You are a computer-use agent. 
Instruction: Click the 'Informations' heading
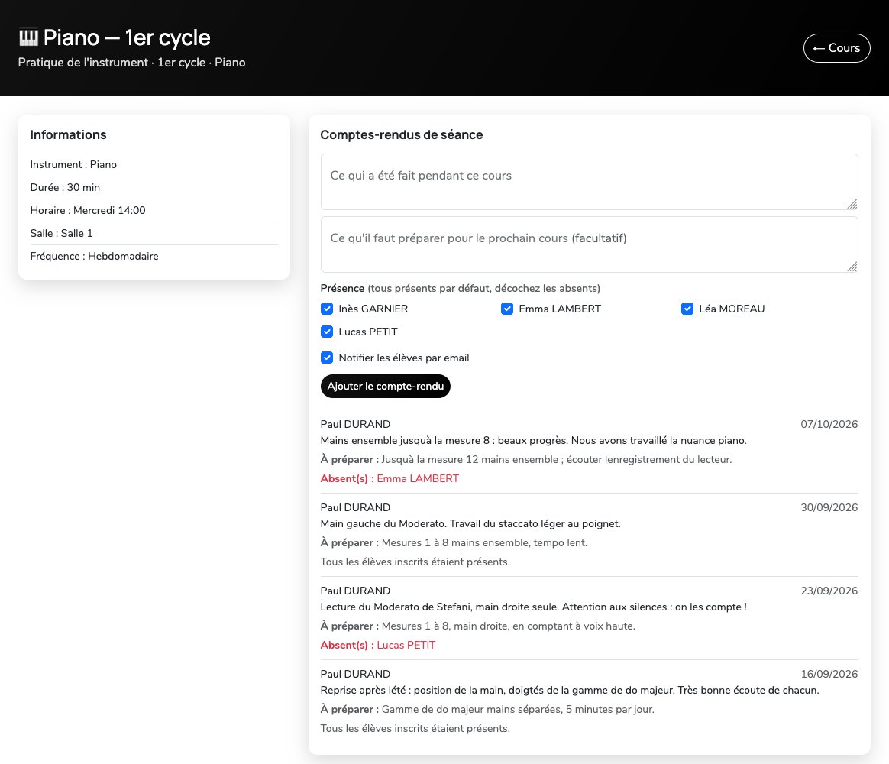point(68,135)
